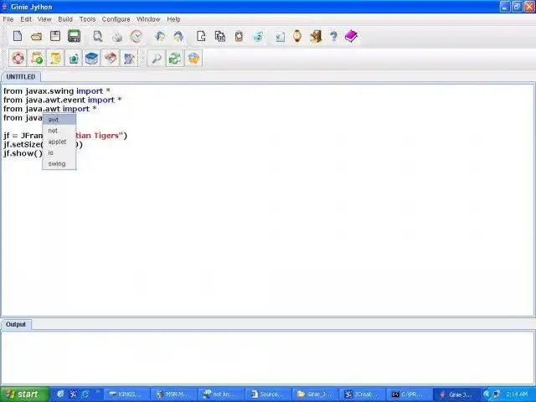Click the wristwatch icon

tap(297, 36)
